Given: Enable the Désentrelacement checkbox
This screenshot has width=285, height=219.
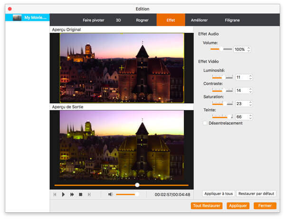Looking at the screenshot, I should tap(205, 124).
